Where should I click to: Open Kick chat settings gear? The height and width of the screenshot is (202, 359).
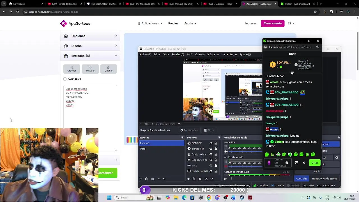(x=304, y=163)
